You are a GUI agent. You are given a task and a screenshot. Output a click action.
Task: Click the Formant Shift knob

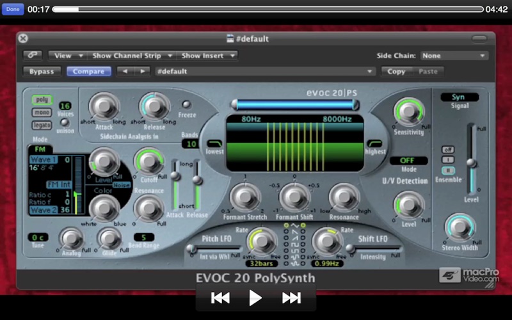point(294,197)
